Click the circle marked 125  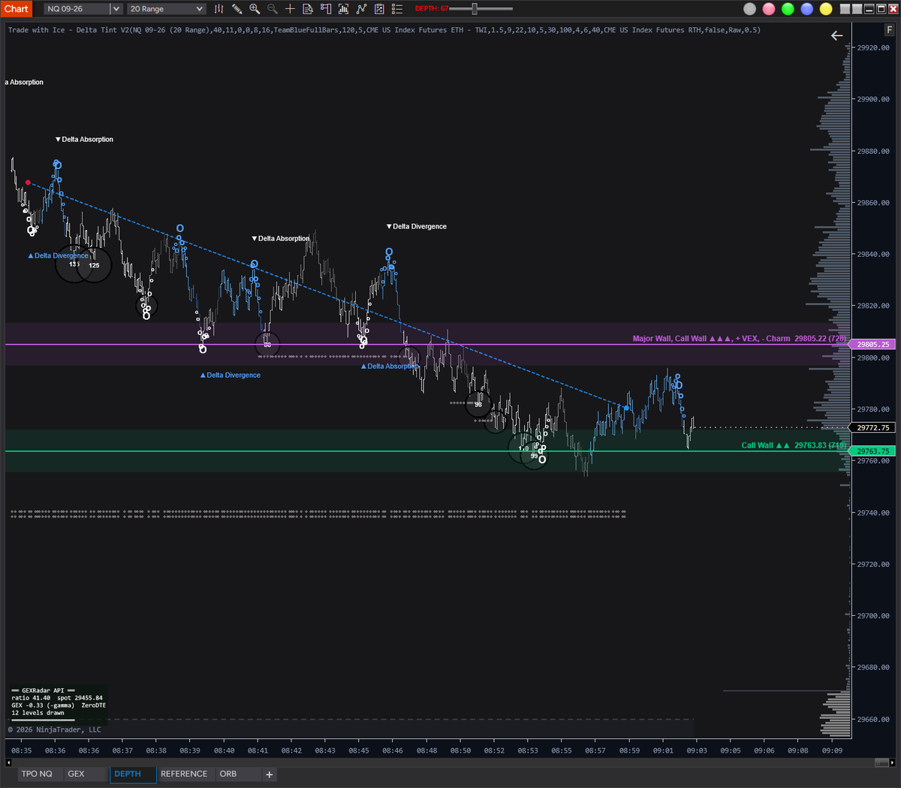pyautogui.click(x=94, y=265)
